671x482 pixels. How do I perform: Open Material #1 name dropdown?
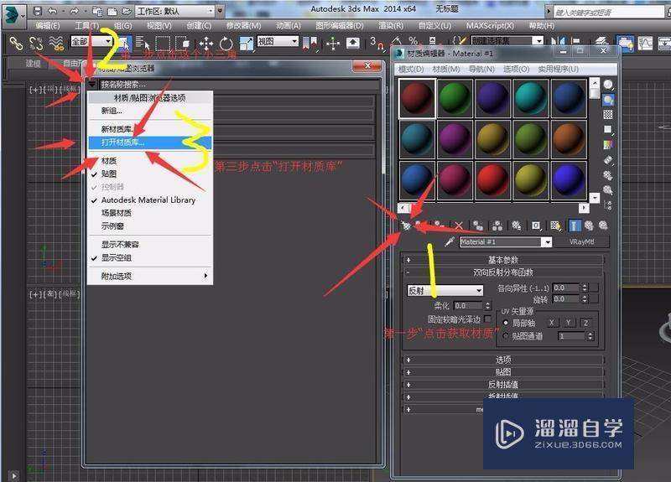[x=547, y=242]
